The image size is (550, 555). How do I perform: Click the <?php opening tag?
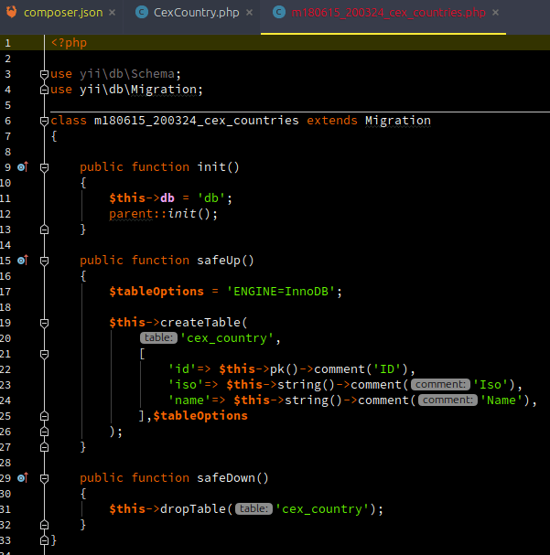point(69,42)
